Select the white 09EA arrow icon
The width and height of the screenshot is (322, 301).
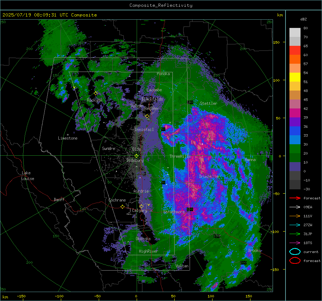[x=295, y=207]
